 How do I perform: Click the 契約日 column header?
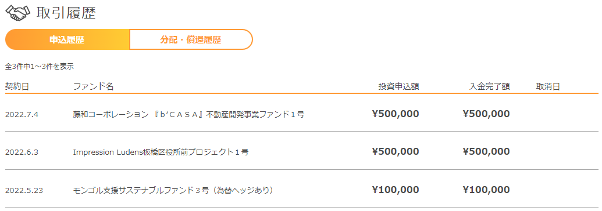pos(17,86)
